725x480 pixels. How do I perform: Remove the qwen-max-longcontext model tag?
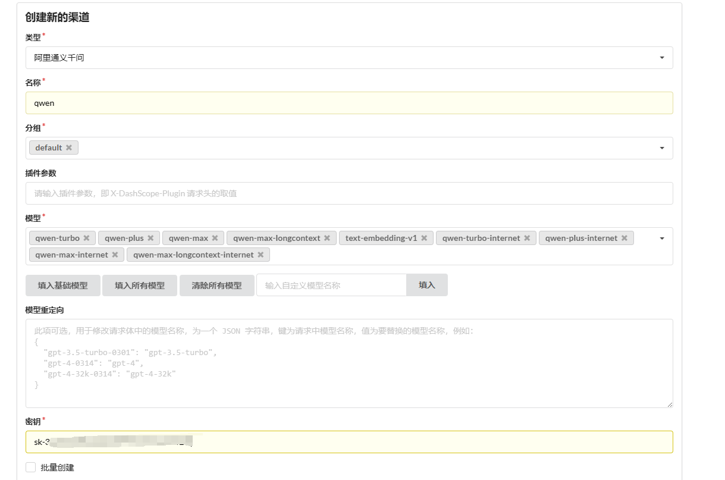coord(327,238)
